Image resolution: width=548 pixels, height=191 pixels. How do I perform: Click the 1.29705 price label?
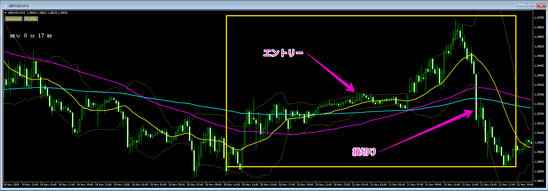coord(539,18)
